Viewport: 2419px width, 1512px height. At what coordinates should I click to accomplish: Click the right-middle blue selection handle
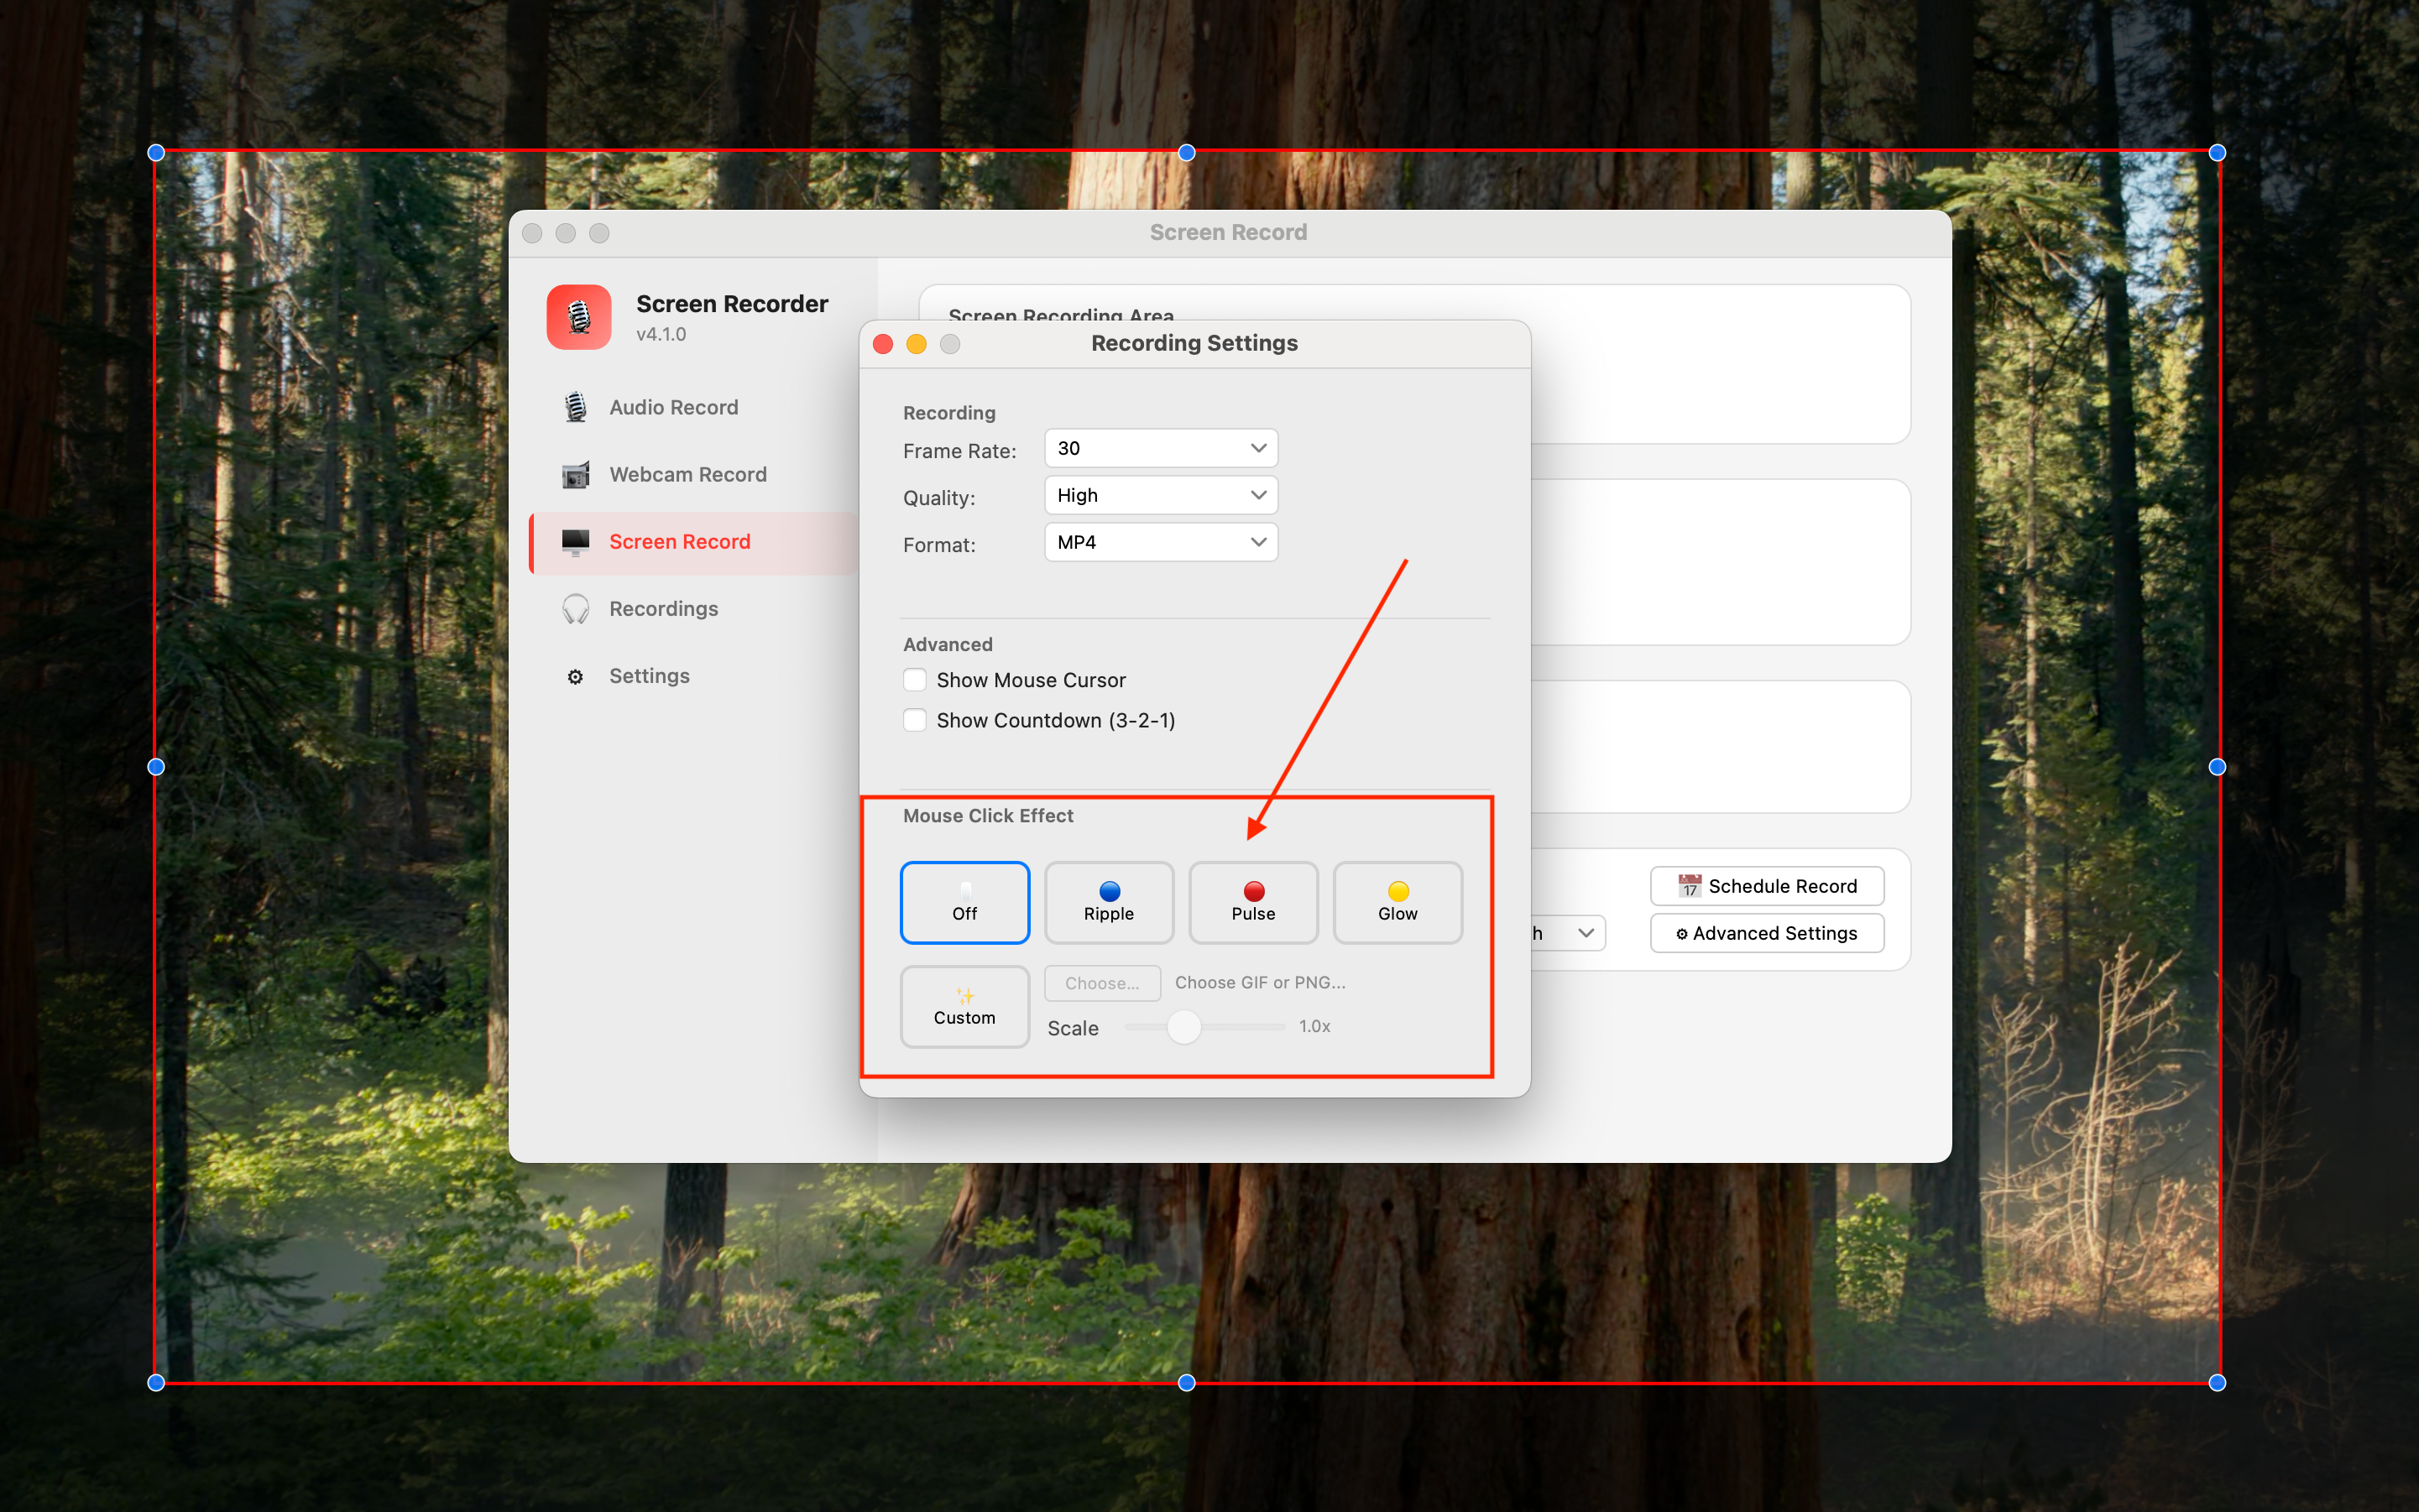(2217, 767)
